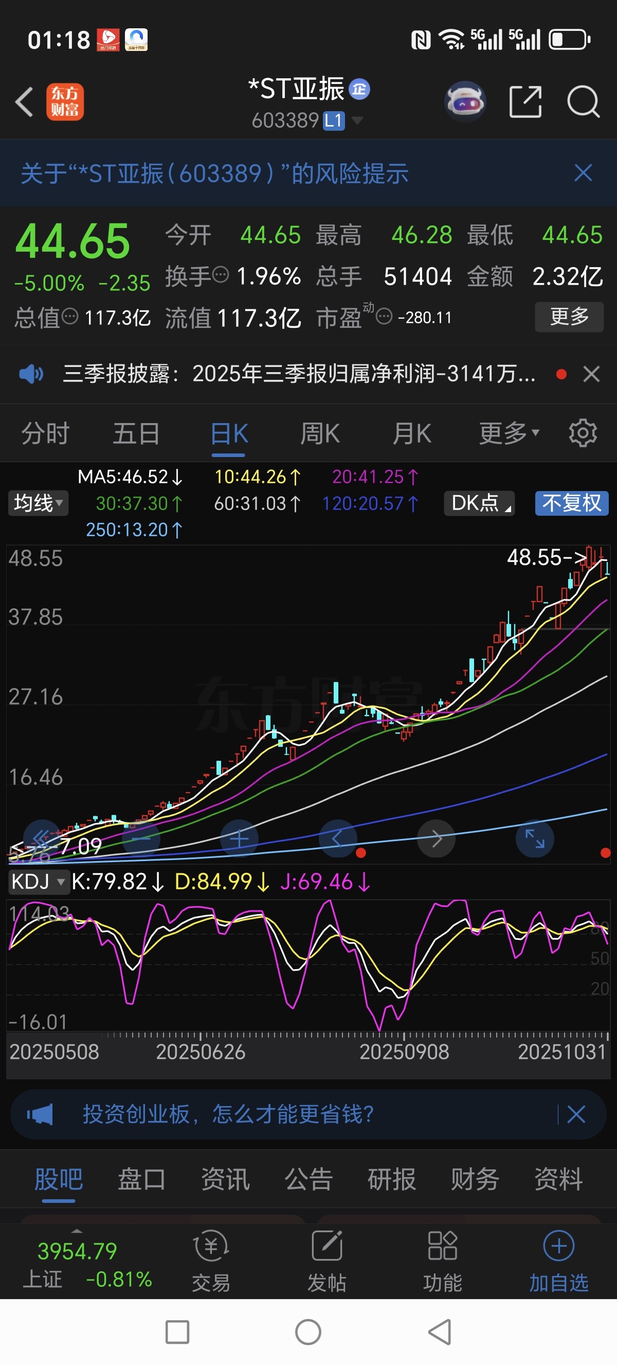Open the 均线 indicator dropdown

pyautogui.click(x=38, y=503)
